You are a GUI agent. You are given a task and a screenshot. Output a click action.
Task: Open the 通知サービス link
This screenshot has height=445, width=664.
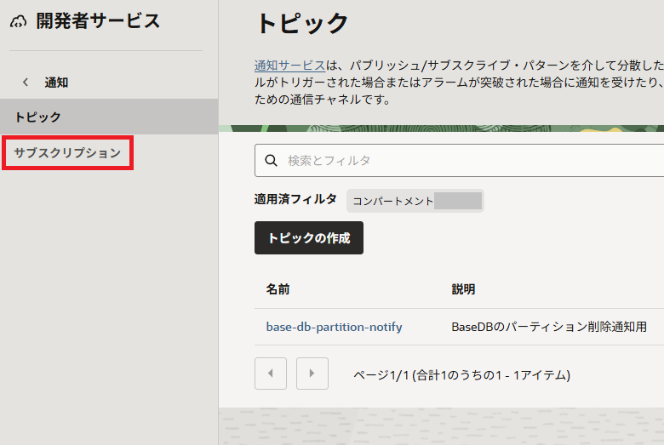[x=289, y=66]
